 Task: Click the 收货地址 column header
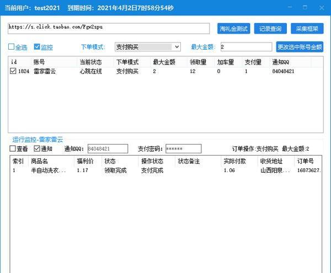[271, 161]
